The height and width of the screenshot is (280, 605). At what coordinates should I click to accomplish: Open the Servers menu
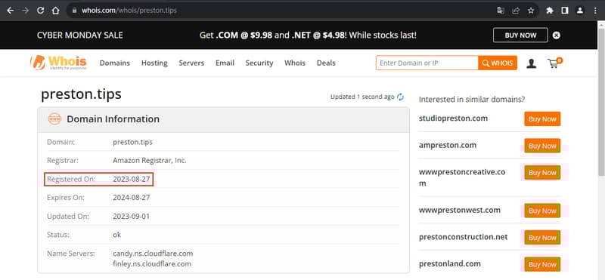click(x=191, y=63)
